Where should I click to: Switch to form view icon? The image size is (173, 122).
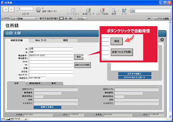61,18
